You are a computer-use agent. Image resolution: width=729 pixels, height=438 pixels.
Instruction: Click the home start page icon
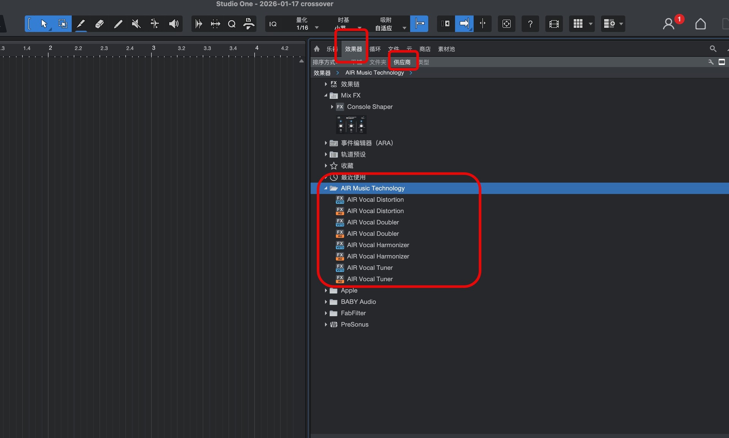tap(700, 24)
